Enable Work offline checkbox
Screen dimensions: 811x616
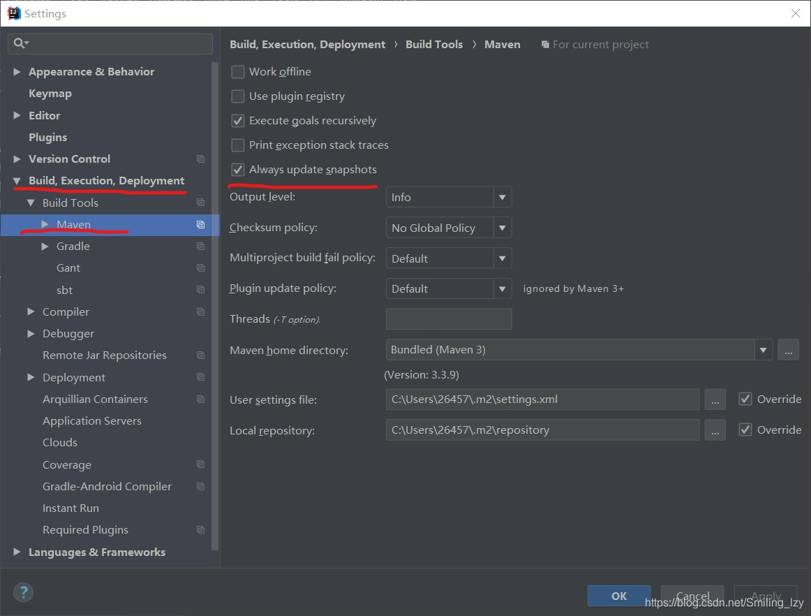click(x=238, y=71)
